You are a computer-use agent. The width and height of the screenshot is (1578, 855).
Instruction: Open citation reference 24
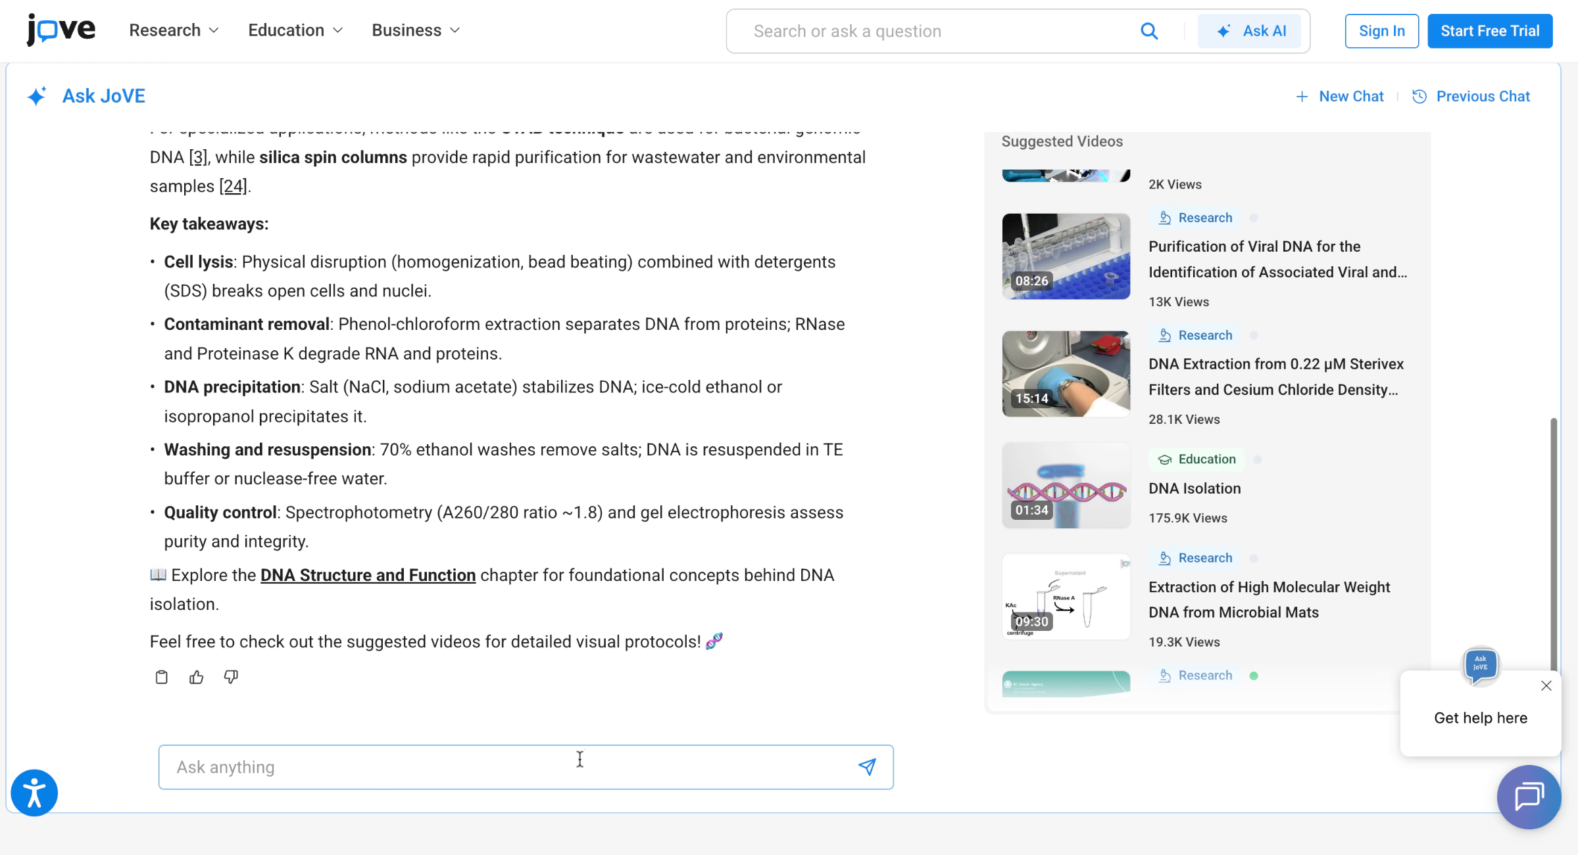(234, 186)
